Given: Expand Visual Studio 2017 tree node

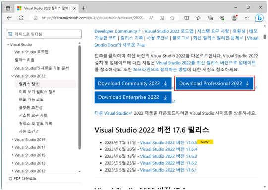Looking at the screenshot, I should click(x=12, y=147).
